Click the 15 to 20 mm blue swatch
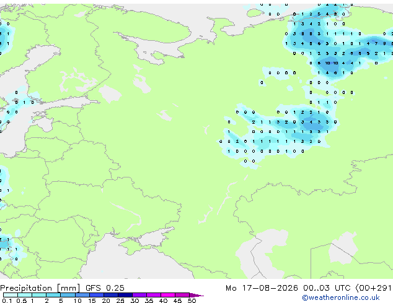Screen dimensions: 393x303 pos(97,295)
